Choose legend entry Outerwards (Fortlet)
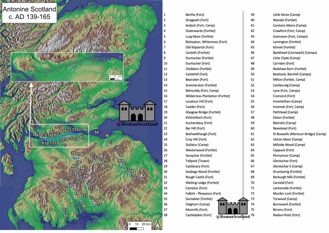329x233 pixels. (x=200, y=31)
